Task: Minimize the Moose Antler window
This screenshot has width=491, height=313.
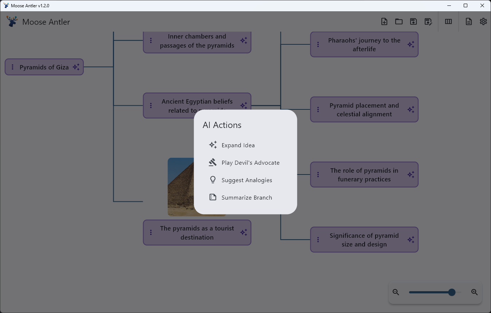Action: 449,5
